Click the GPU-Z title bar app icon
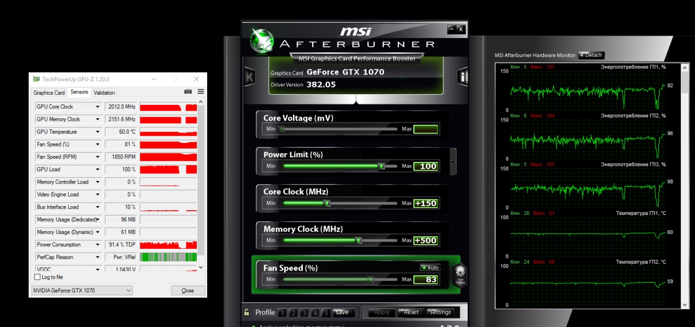This screenshot has width=695, height=327. 36,79
